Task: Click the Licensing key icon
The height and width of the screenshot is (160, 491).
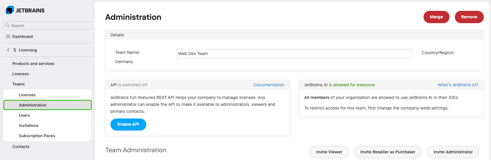Action: 15,50
